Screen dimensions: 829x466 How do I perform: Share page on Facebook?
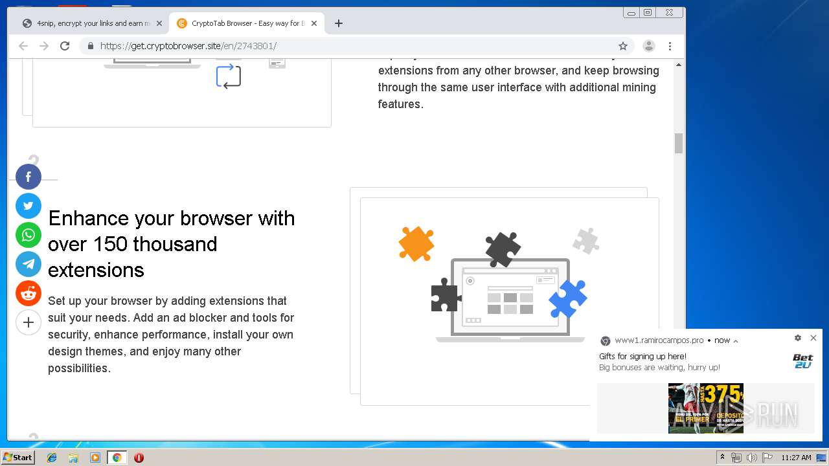[x=28, y=177]
